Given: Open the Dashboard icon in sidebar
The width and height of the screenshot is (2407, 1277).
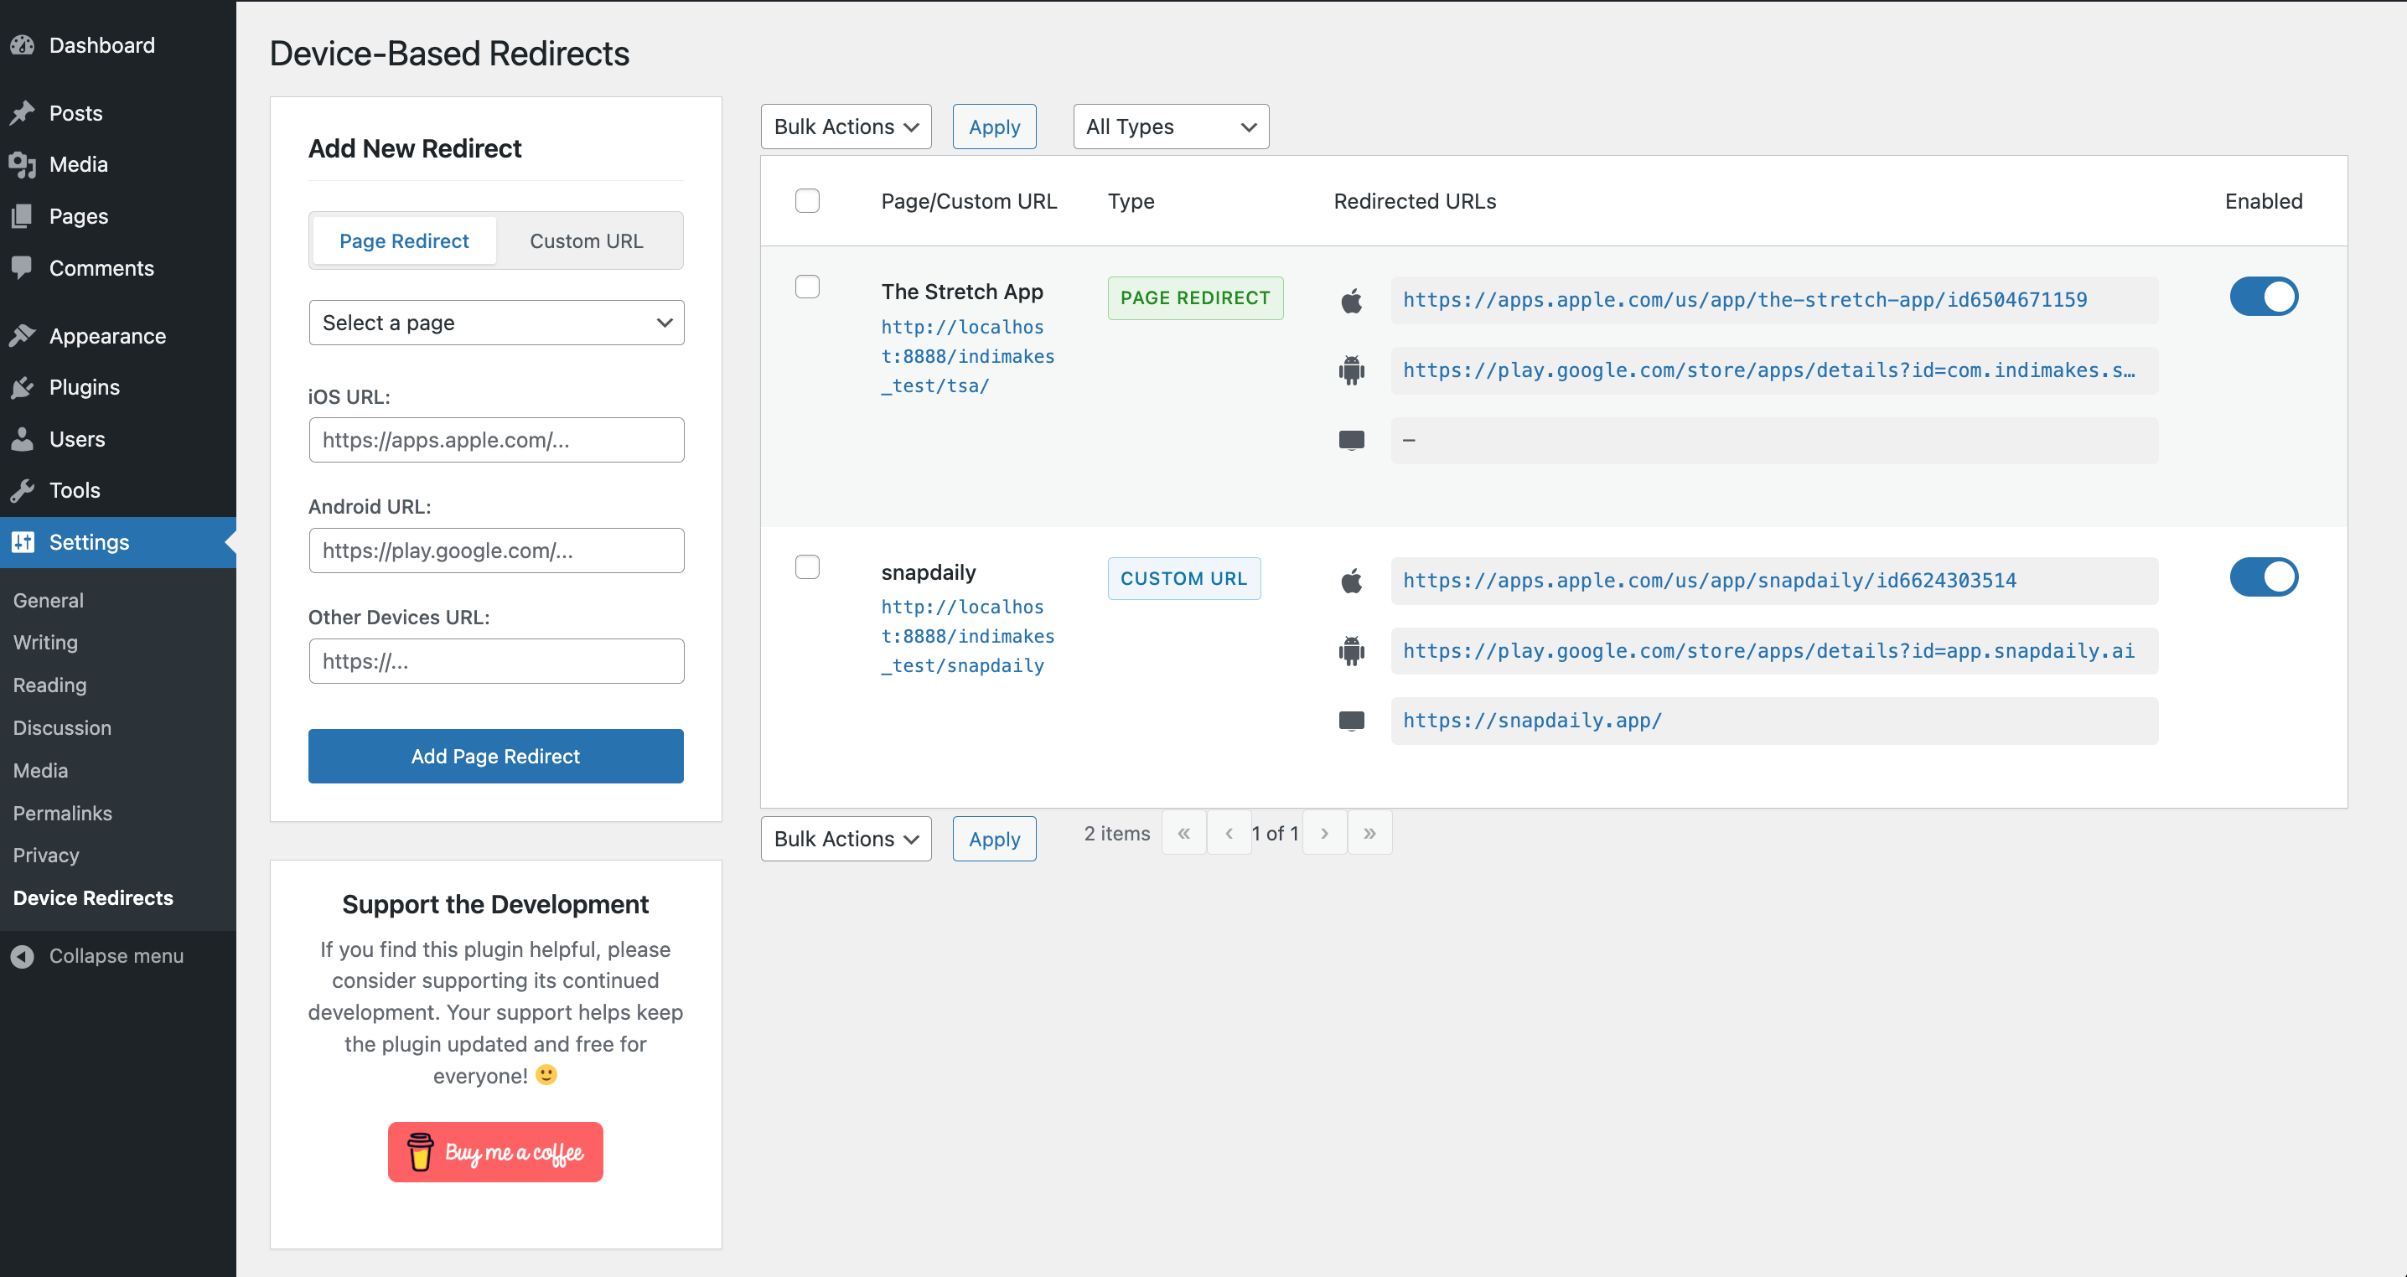Looking at the screenshot, I should (x=23, y=45).
